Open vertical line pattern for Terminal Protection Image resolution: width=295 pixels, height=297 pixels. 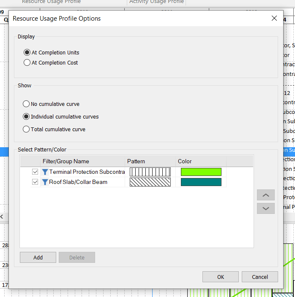coord(150,172)
